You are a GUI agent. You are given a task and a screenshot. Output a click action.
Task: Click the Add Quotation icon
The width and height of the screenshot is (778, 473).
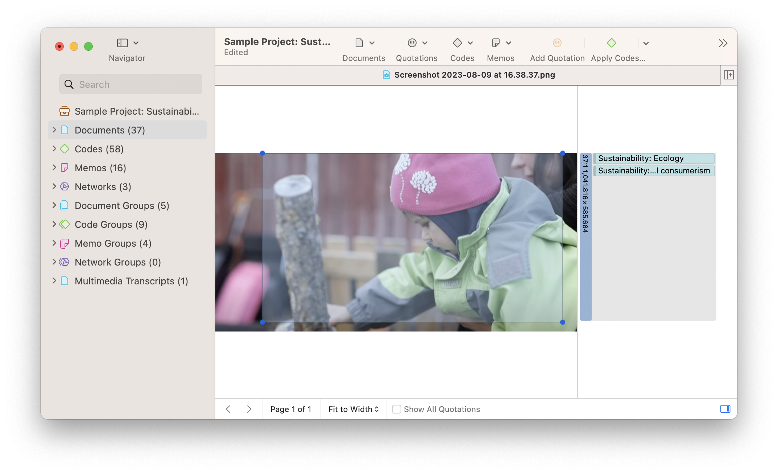click(557, 43)
